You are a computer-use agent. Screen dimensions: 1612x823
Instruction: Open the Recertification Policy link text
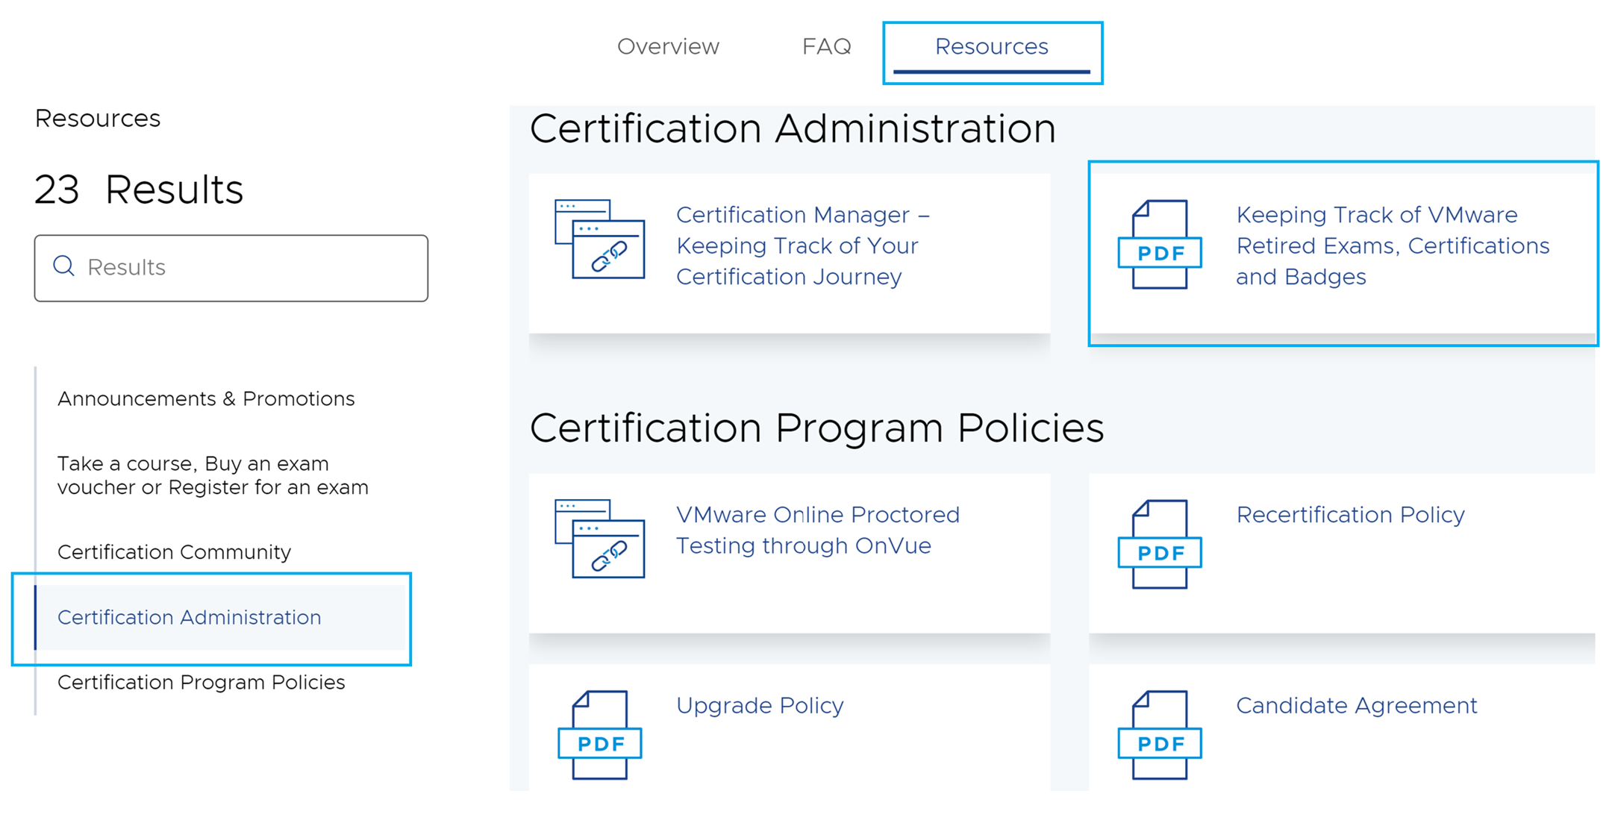coord(1349,515)
